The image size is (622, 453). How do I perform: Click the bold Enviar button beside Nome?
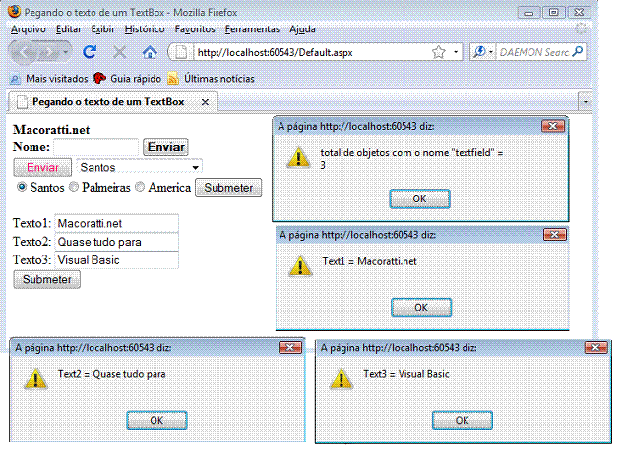165,147
